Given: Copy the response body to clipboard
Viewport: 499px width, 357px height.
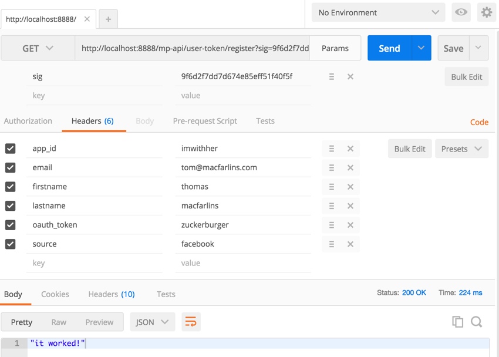Looking at the screenshot, I should 457,321.
